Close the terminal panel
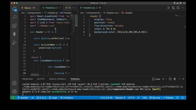 (x=183, y=79)
